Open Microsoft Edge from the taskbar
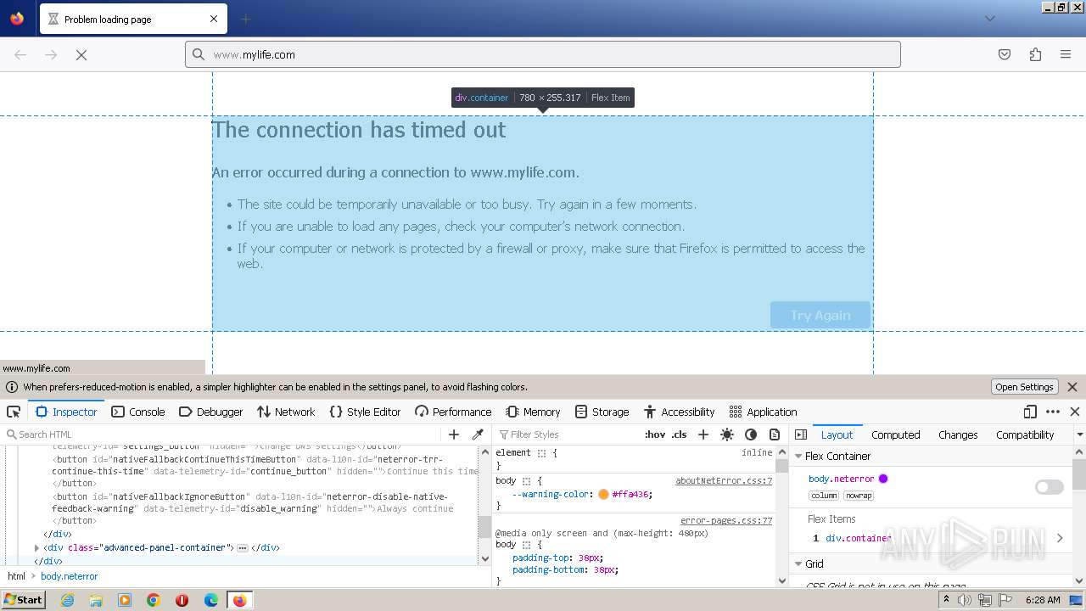Screen dimensions: 1086x611 point(211,600)
